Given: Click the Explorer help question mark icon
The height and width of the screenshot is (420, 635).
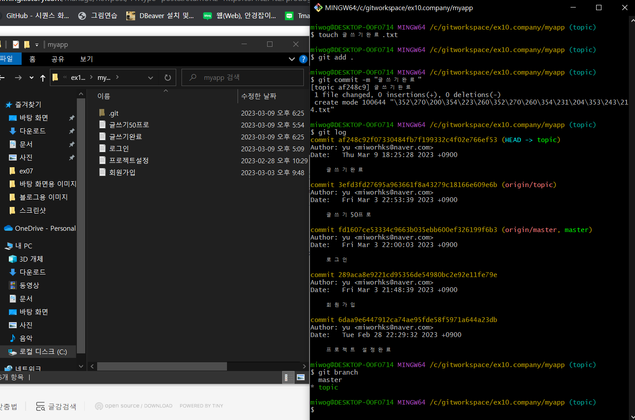Looking at the screenshot, I should coord(303,59).
